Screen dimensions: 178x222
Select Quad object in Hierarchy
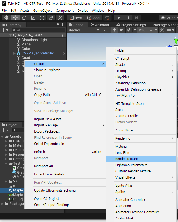click(25, 58)
